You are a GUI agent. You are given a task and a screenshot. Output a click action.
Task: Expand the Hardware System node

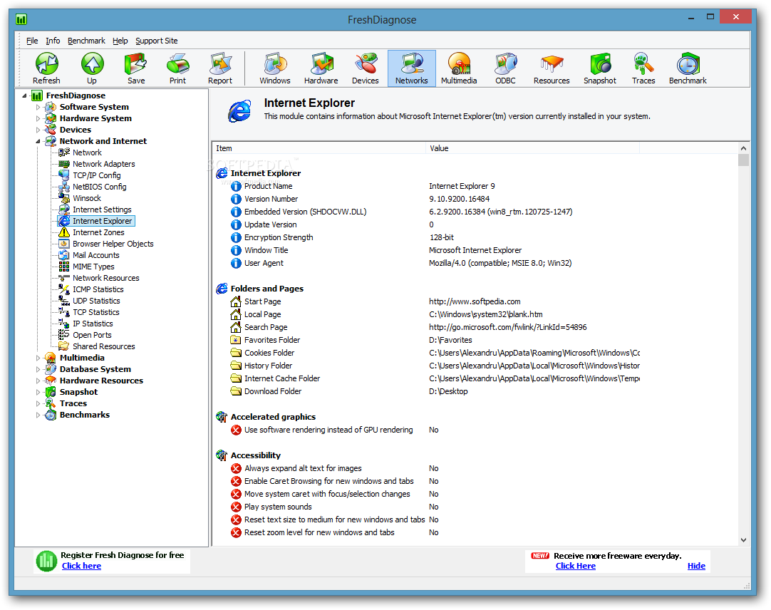38,118
